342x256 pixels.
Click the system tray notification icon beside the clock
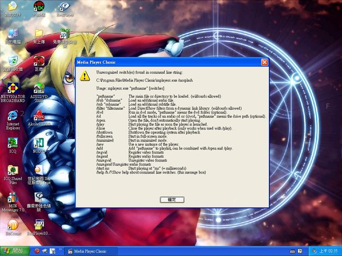click(x=314, y=251)
